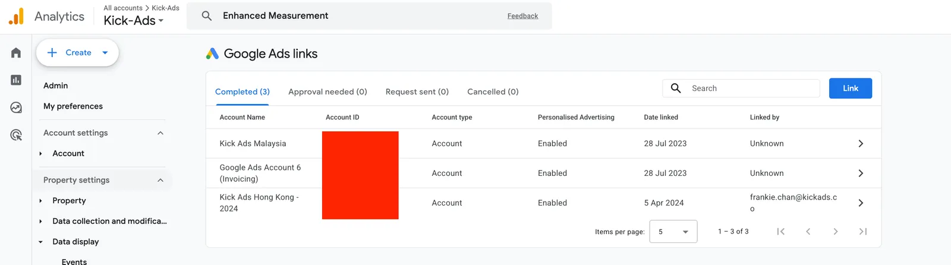
Task: Open the items per page dropdown
Action: click(x=673, y=232)
